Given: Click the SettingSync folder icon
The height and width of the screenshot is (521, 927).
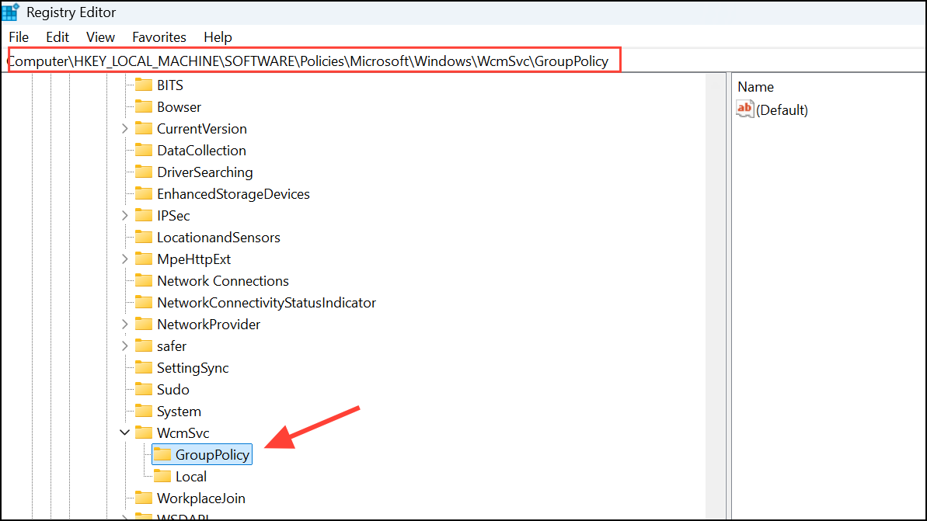Looking at the screenshot, I should tap(144, 367).
